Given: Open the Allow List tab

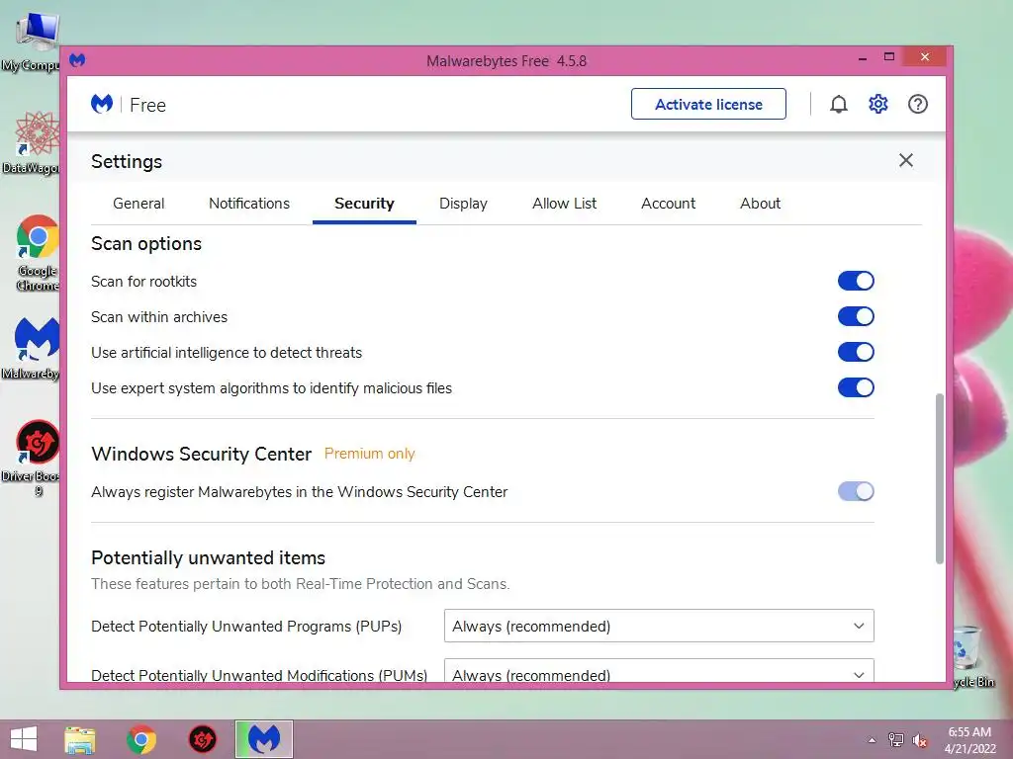Looking at the screenshot, I should 564,204.
